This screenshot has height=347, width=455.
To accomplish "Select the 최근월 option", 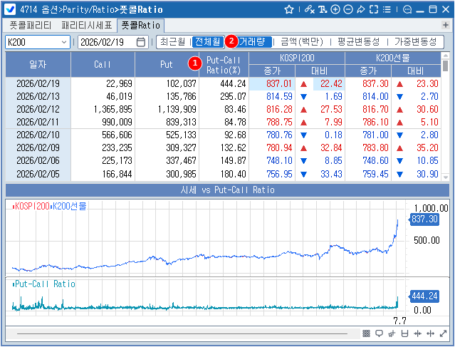I will [172, 42].
